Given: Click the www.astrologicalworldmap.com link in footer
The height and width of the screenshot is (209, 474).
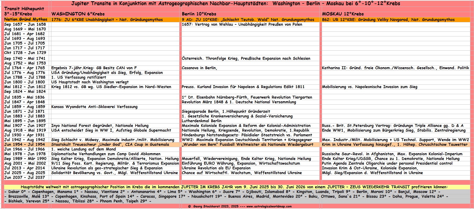Looking at the screenshot, I should [269, 206].
